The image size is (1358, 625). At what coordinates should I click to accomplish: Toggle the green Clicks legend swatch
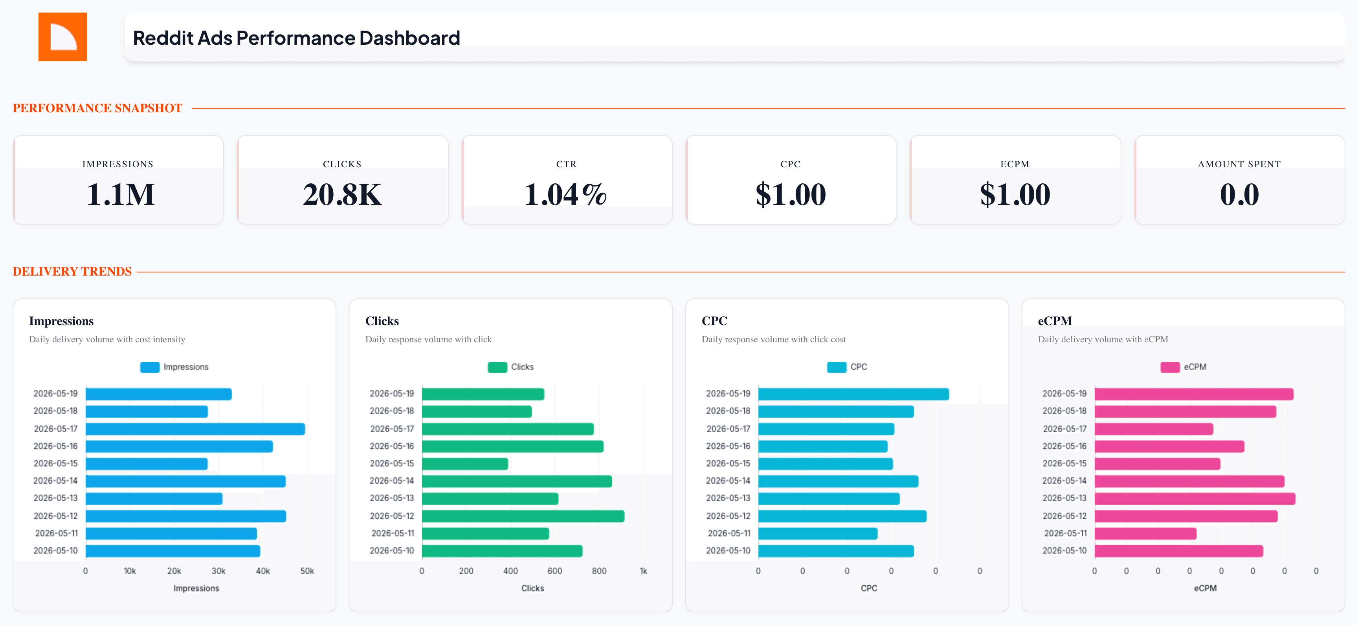(497, 367)
